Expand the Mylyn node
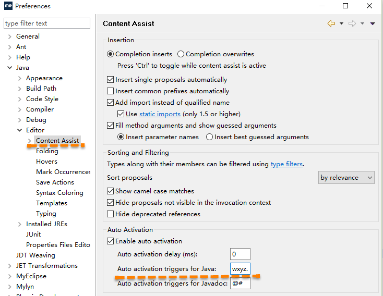 coord(9,287)
